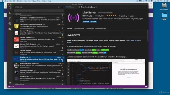Open the Repository link
Screen dimensions: 170x95
coord(123,16)
